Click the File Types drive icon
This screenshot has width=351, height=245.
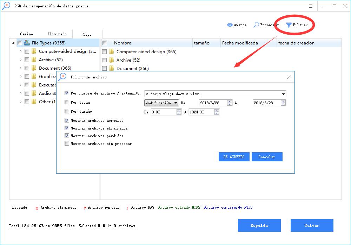pyautogui.click(x=27, y=43)
